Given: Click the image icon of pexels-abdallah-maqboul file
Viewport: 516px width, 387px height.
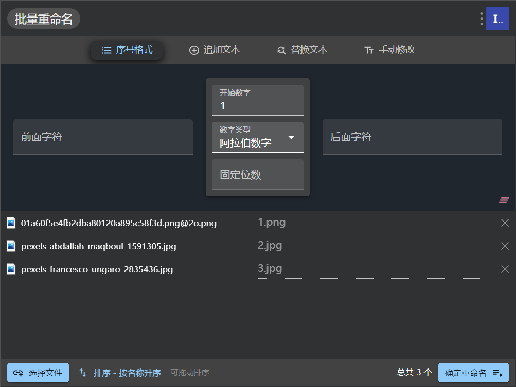Looking at the screenshot, I should click(x=11, y=246).
